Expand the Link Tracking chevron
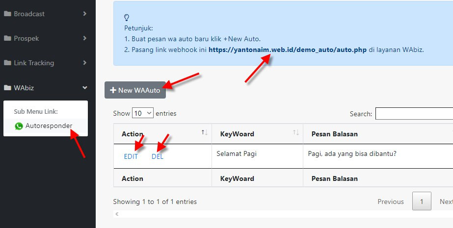Screen dimensions: 453x228 [x=84, y=63]
